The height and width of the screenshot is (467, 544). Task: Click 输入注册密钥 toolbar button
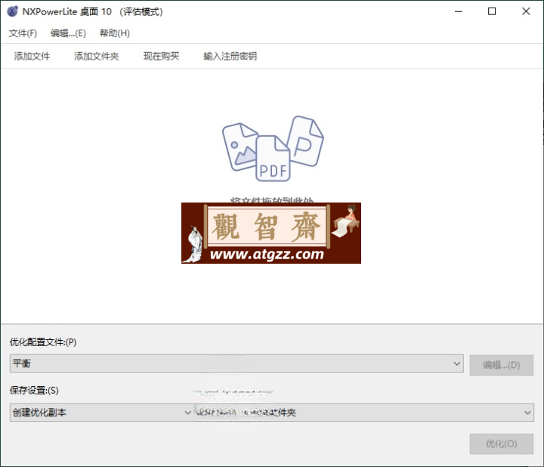tap(230, 56)
